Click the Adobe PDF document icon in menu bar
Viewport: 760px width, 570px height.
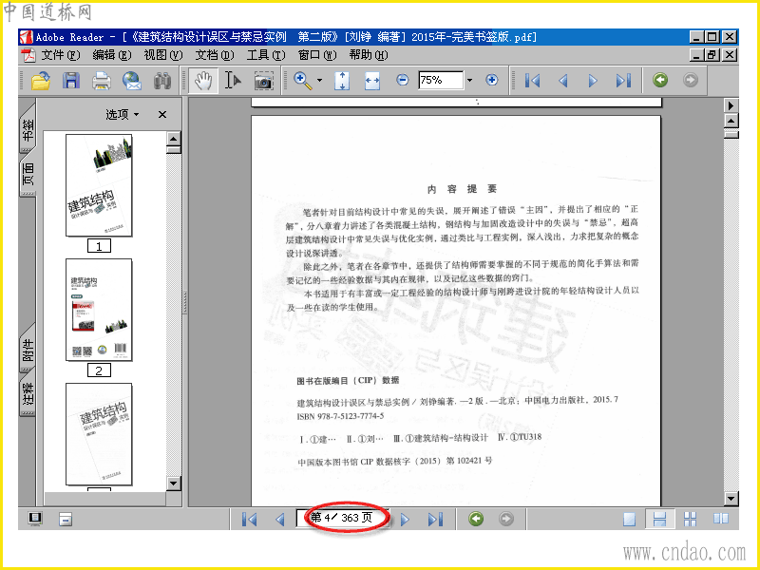[28, 55]
